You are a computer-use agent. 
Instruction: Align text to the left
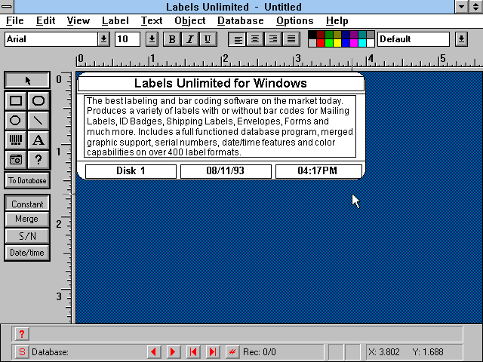click(238, 39)
